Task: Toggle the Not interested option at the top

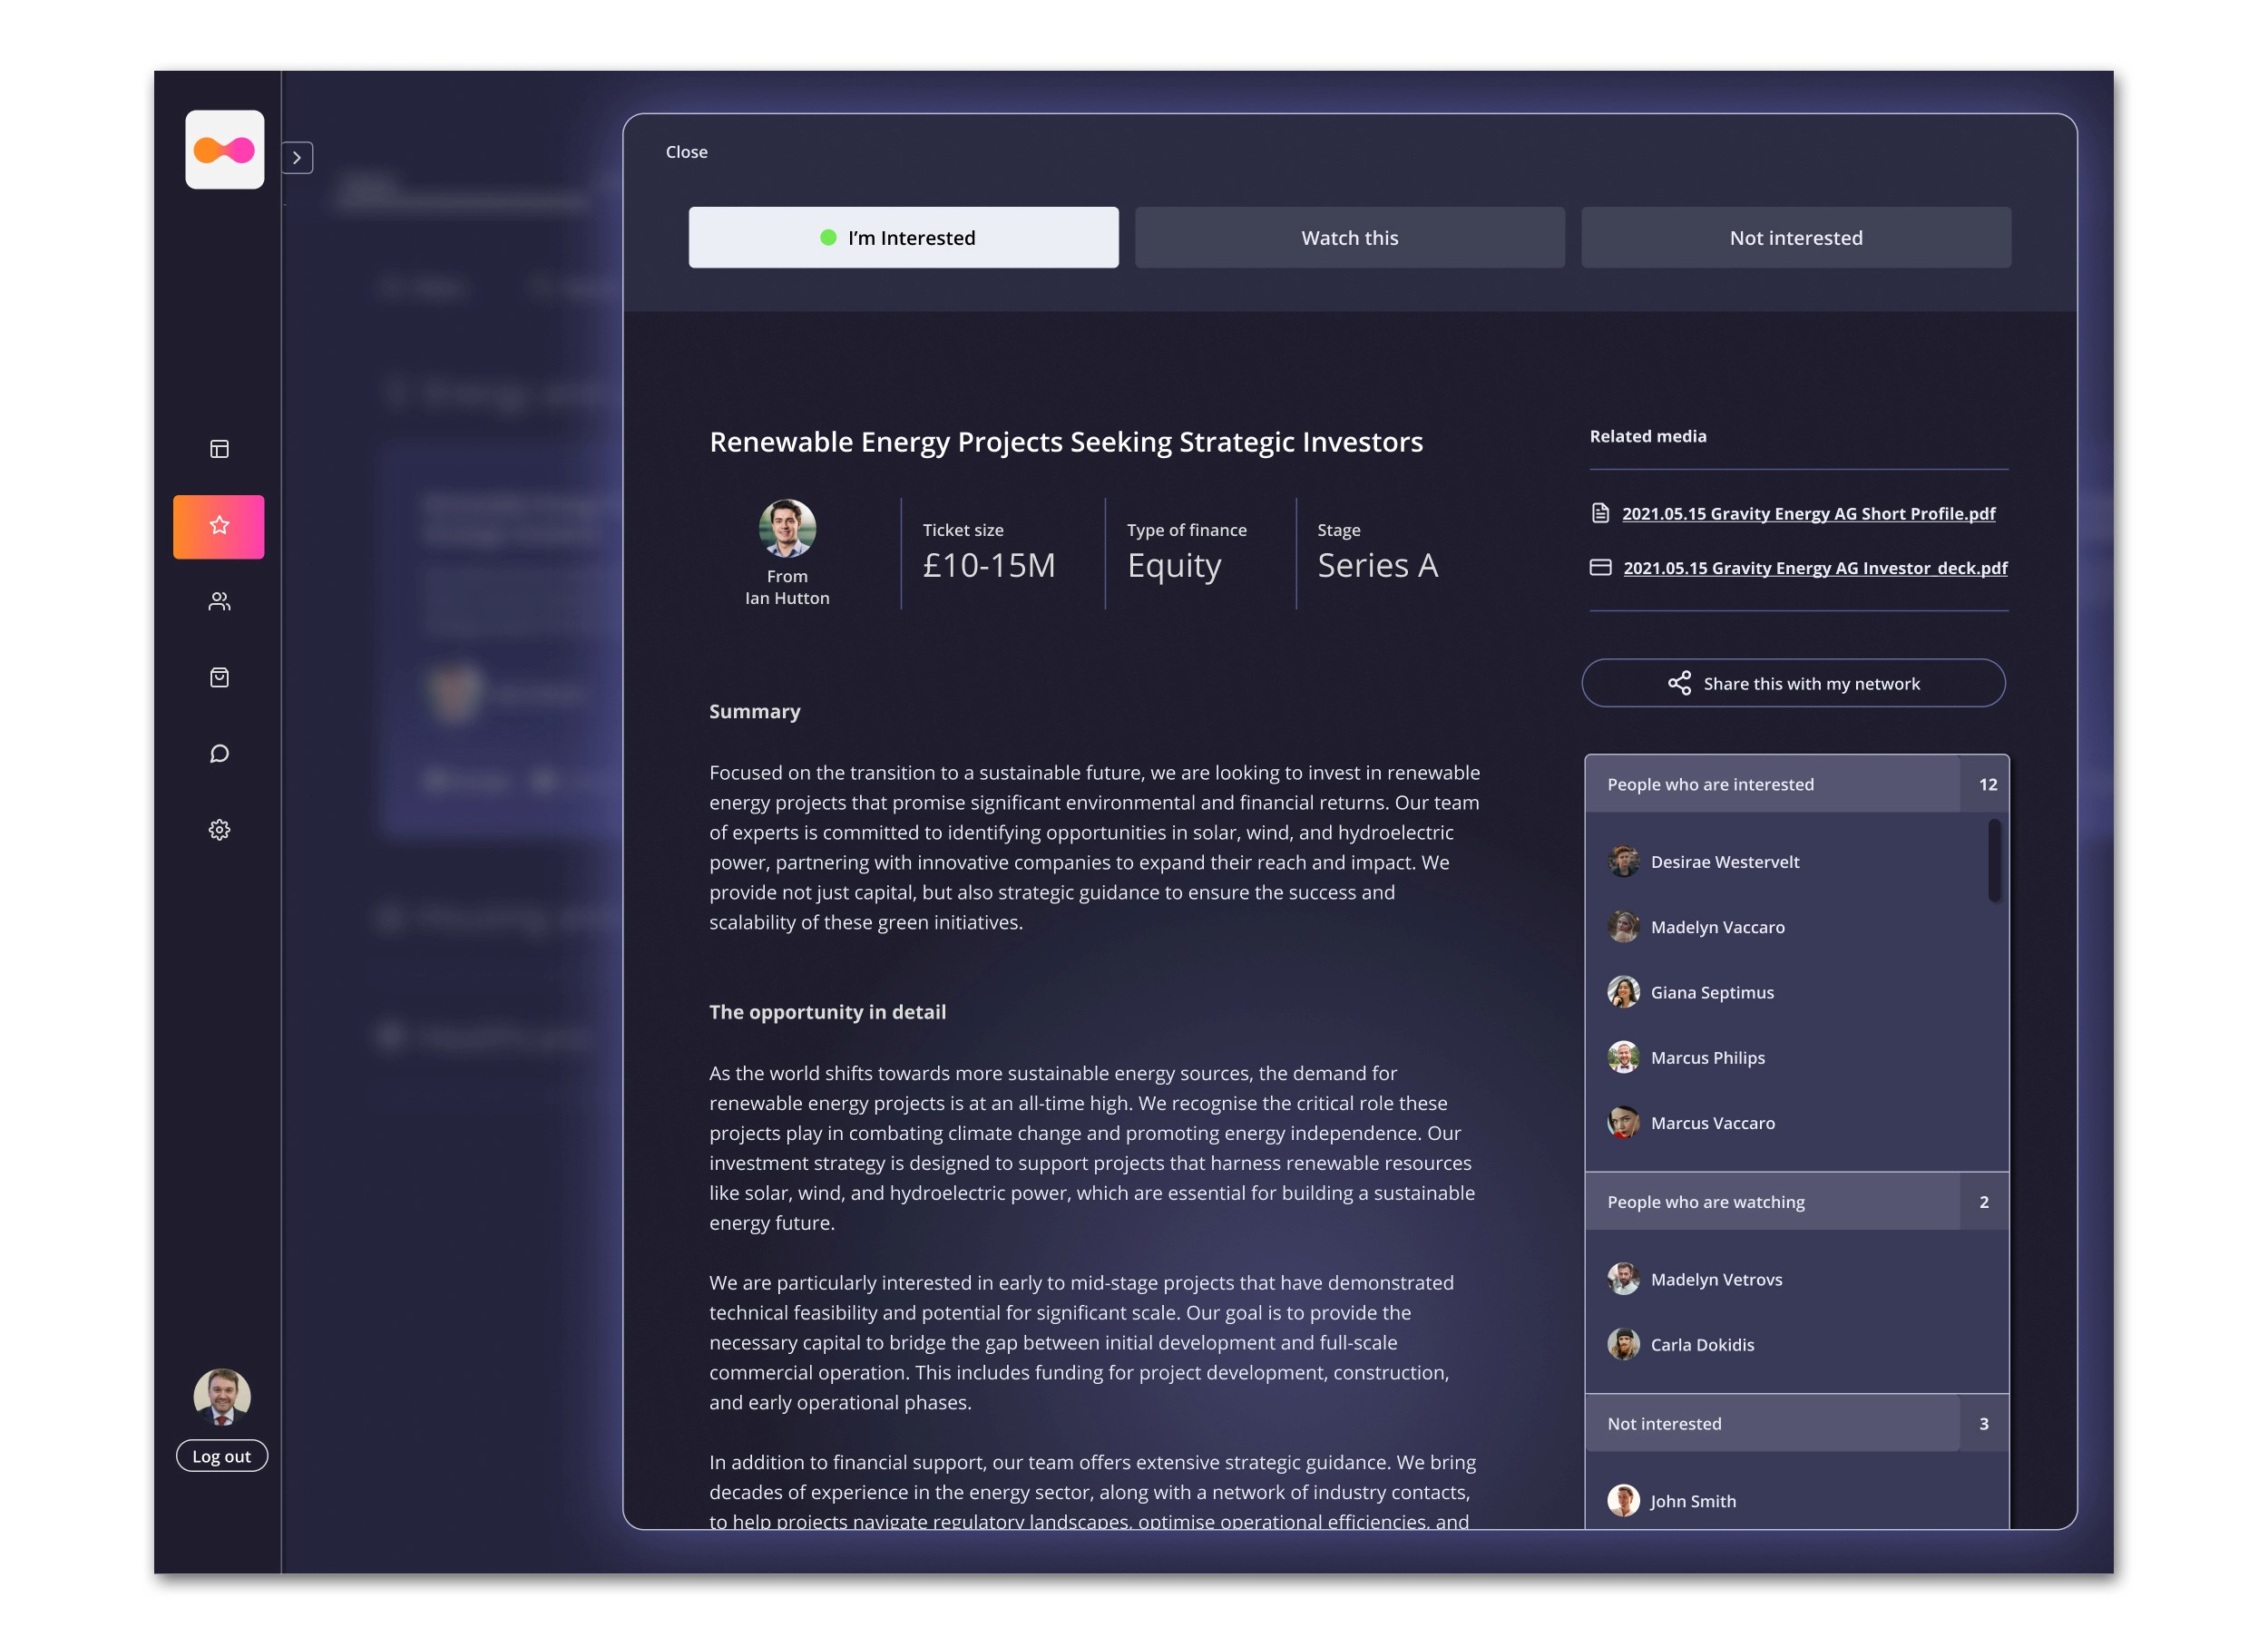Action: click(1795, 238)
